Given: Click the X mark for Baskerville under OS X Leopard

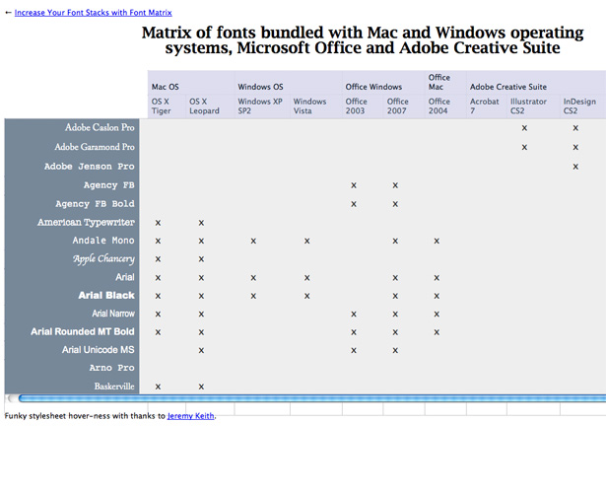Looking at the screenshot, I should coord(201,387).
